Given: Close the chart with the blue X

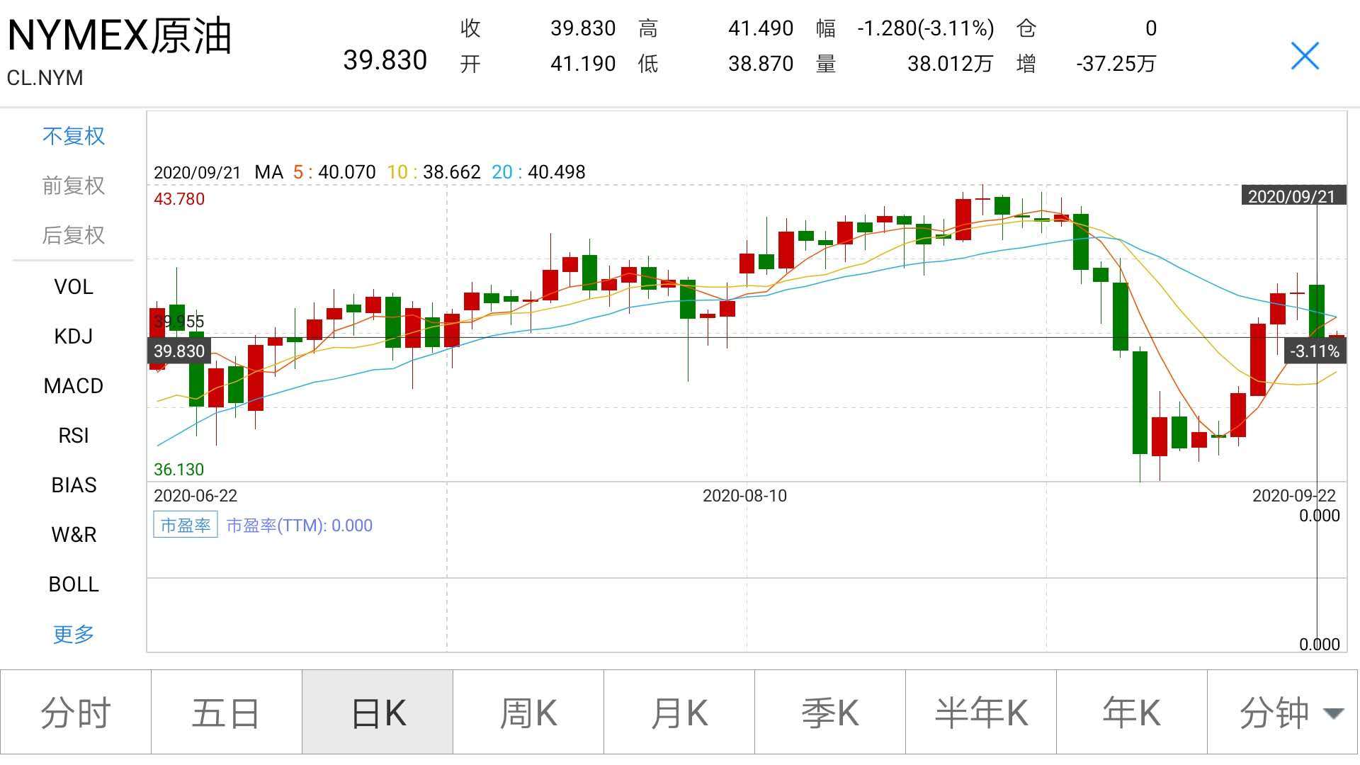Looking at the screenshot, I should pos(1305,56).
